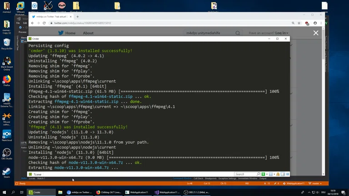
Task: Click the Intel Extreme Tuning desktop icon
Action: [7, 100]
